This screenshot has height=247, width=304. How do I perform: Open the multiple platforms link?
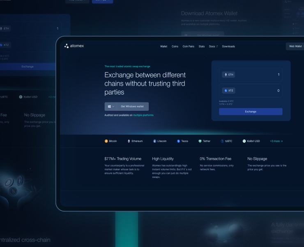143,115
